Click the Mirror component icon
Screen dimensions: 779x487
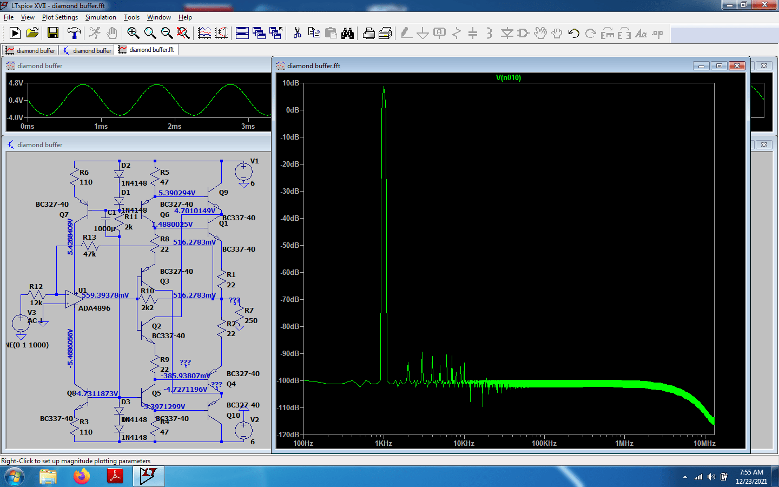(x=624, y=33)
